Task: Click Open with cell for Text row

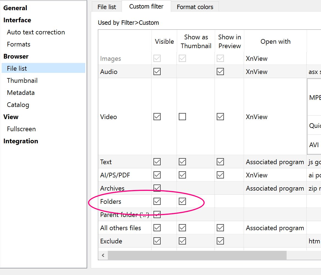Action: point(275,162)
